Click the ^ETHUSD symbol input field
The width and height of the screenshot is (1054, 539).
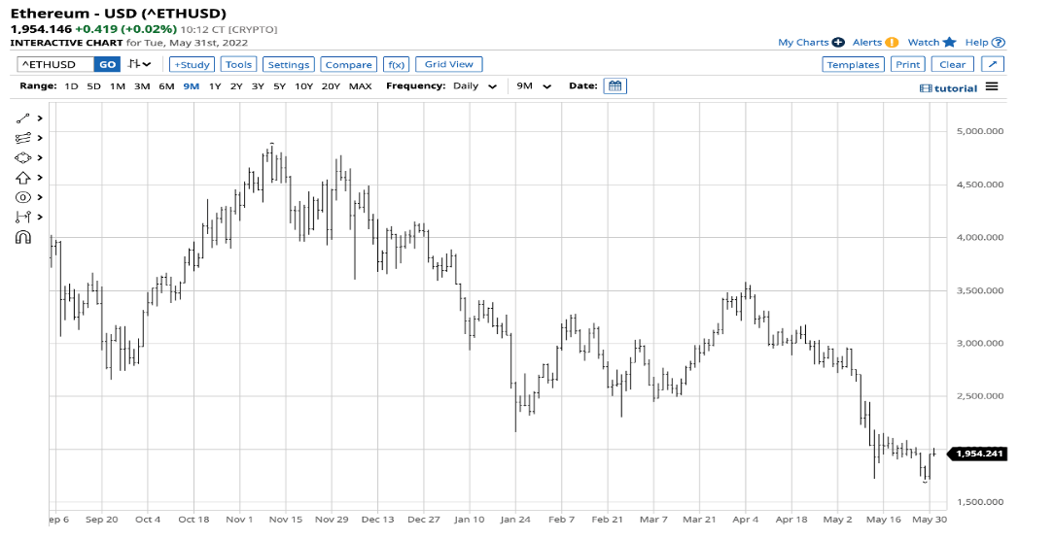(55, 64)
